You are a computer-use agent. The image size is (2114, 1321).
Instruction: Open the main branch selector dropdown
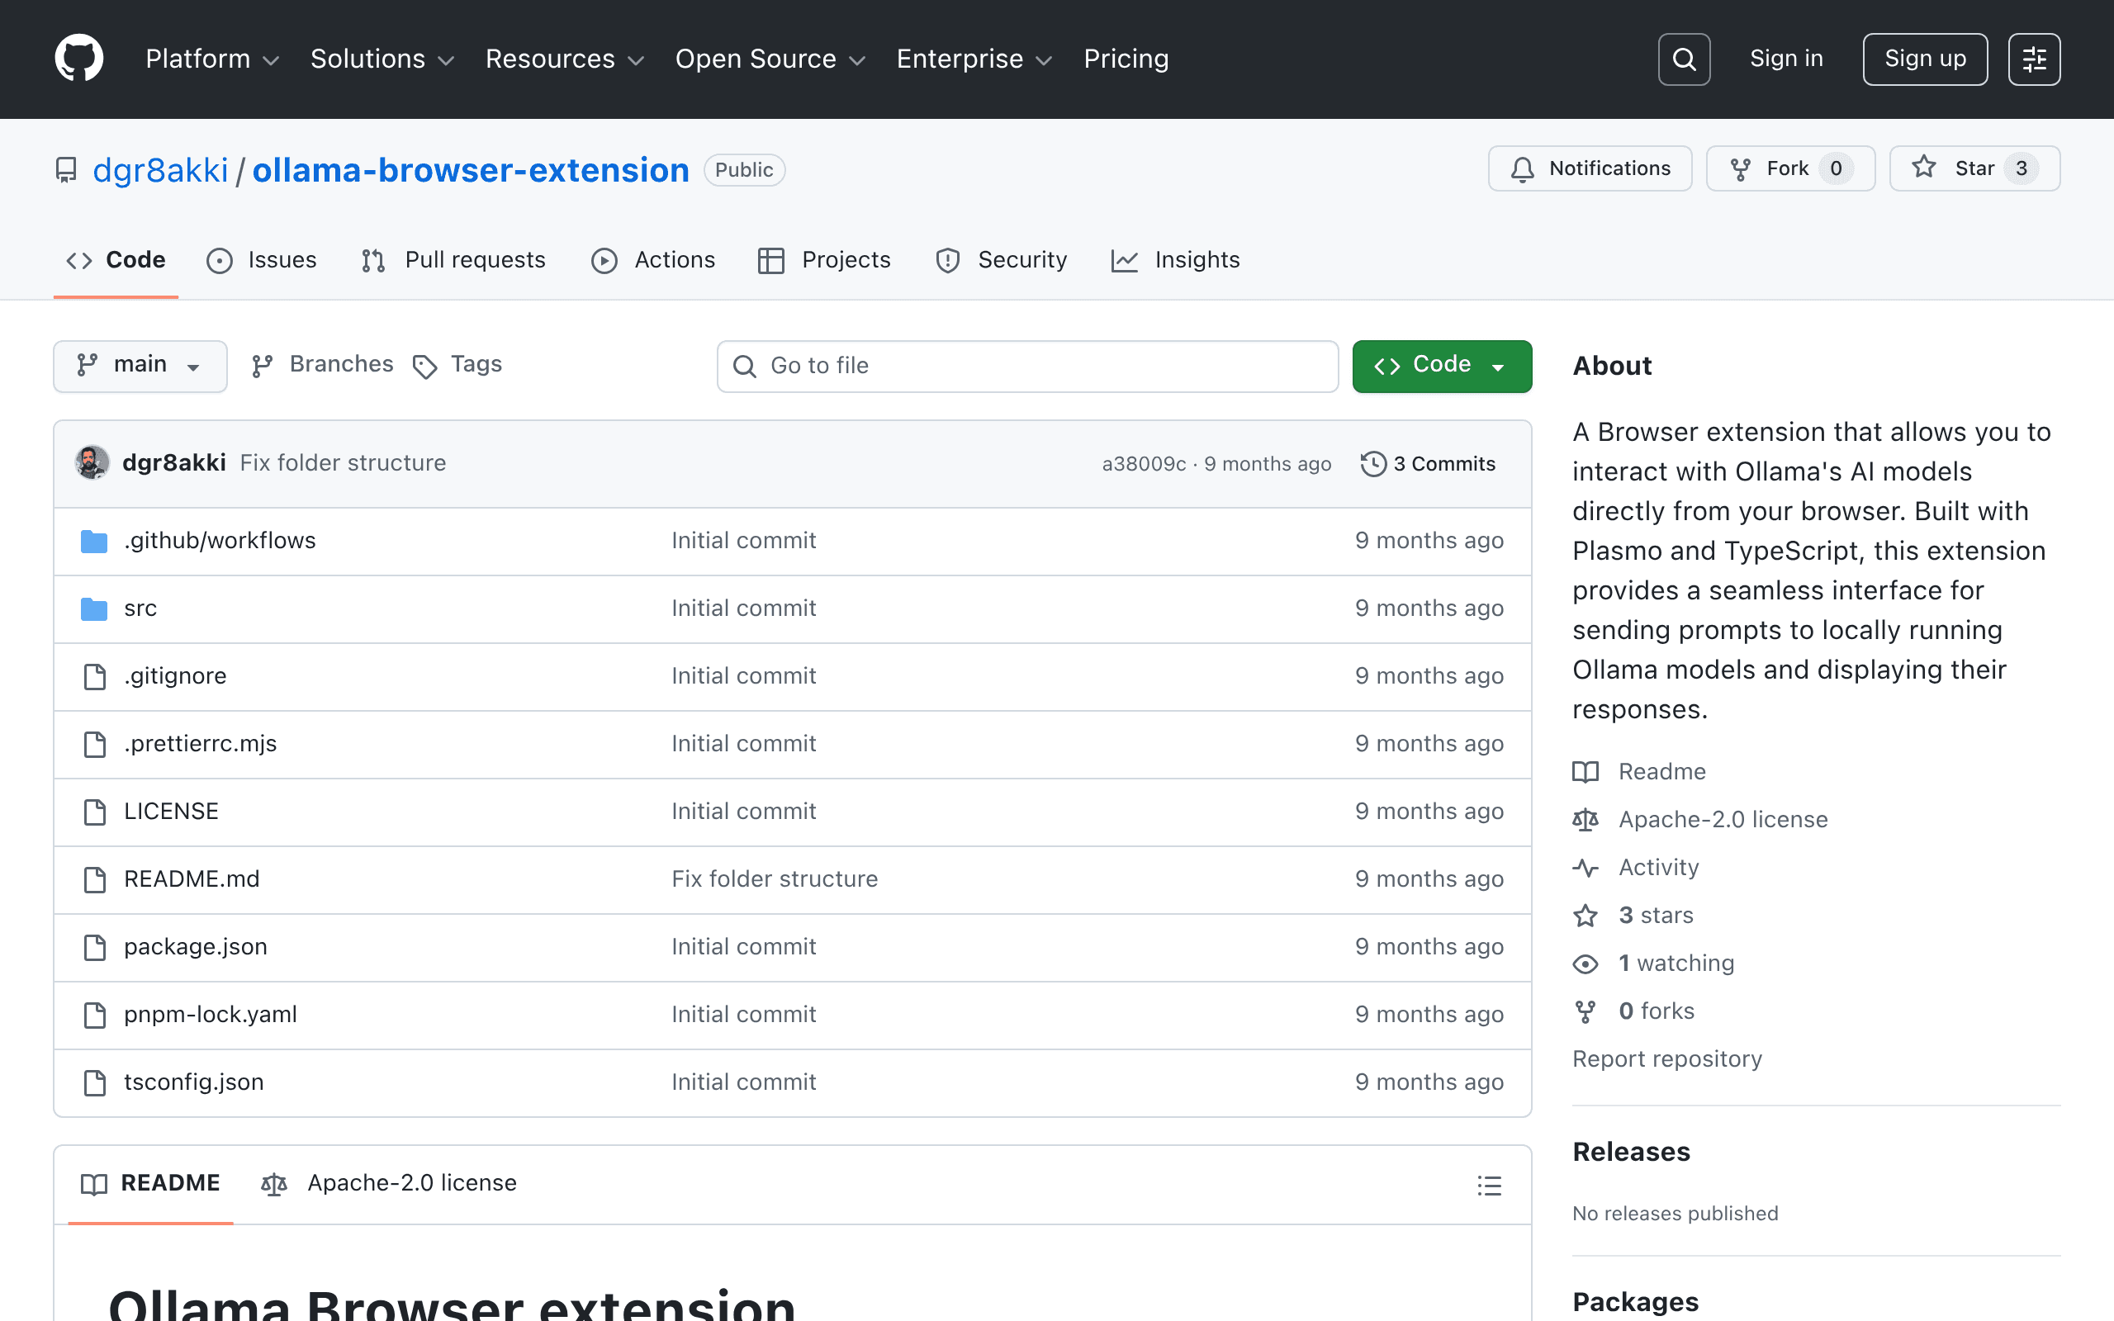tap(140, 365)
